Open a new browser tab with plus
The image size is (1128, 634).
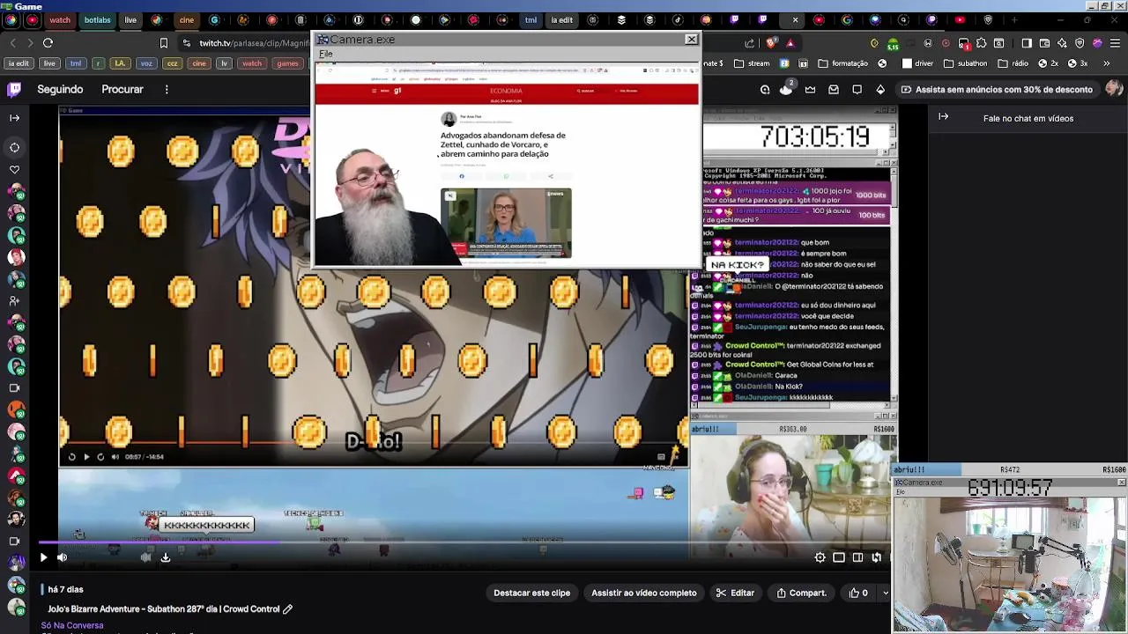pos(1013,19)
